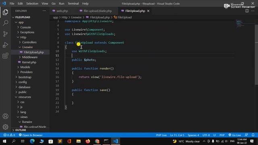
Task: Launch Microsoft Edge from taskbar
Action: tap(32, 141)
